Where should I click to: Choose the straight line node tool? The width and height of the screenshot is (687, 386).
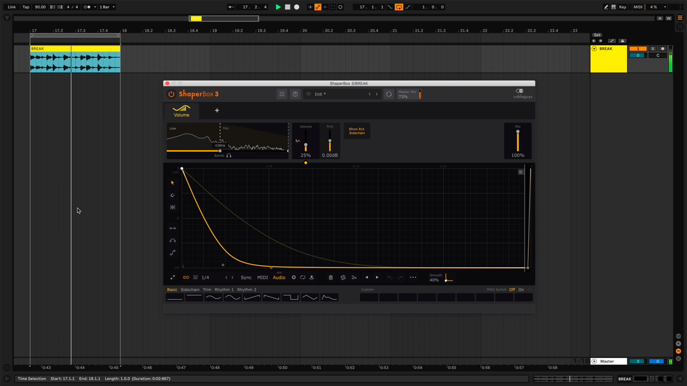click(x=173, y=228)
